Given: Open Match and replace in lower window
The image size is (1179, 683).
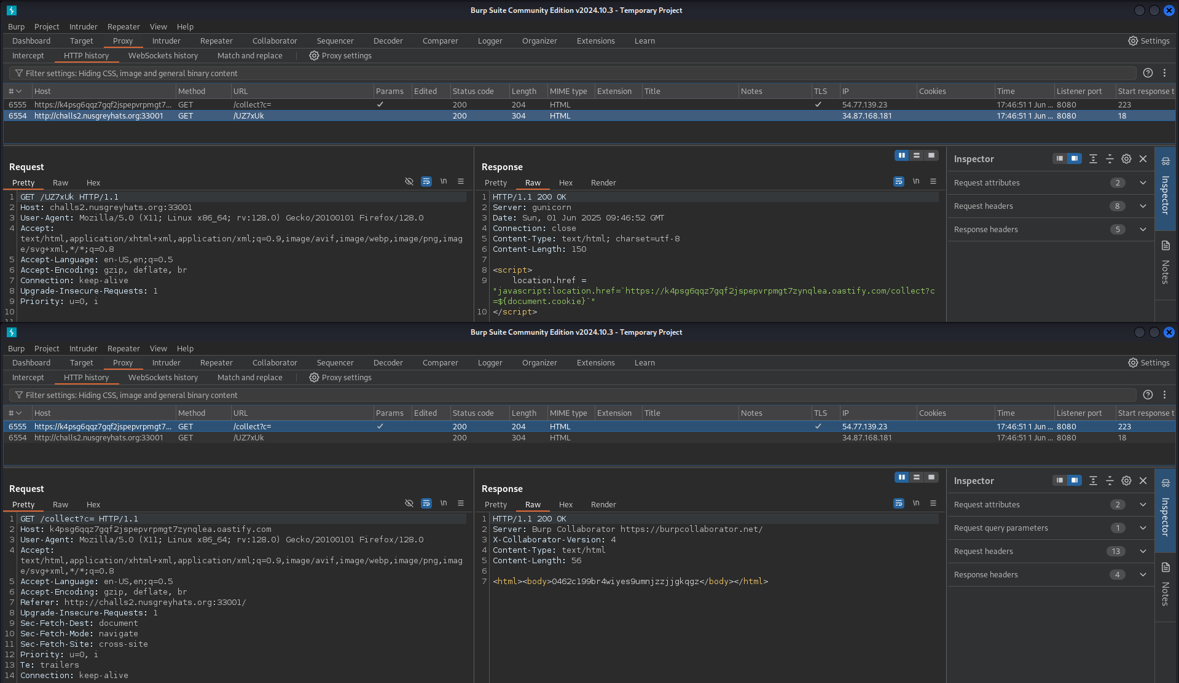Looking at the screenshot, I should 250,377.
